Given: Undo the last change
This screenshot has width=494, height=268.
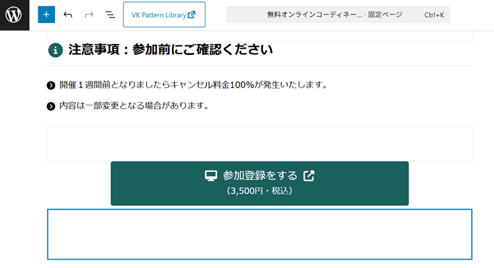Looking at the screenshot, I should 67,15.
